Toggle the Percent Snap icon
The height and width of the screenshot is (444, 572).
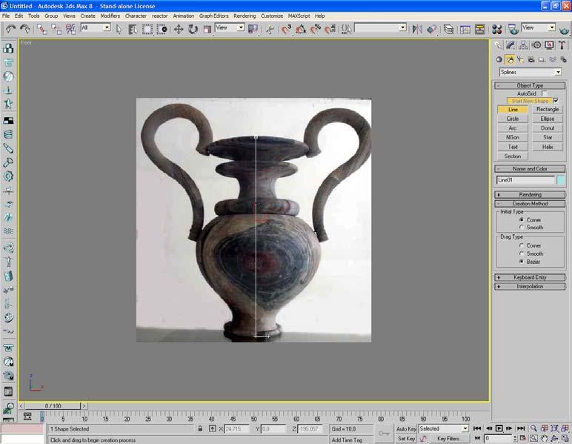pyautogui.click(x=316, y=29)
